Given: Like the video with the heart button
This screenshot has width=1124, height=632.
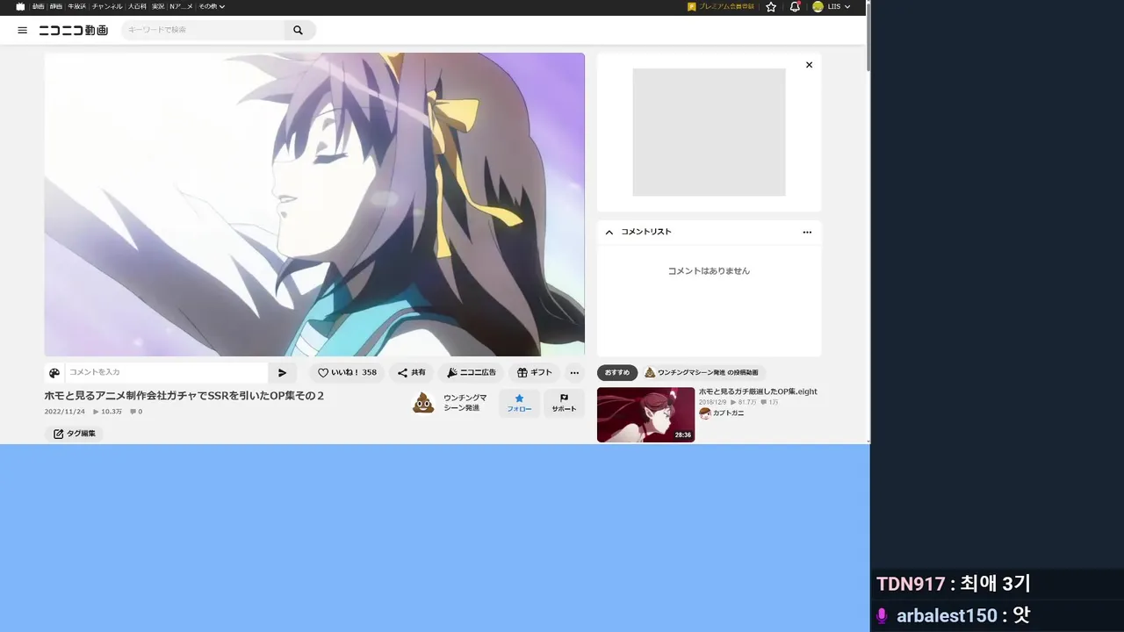Looking at the screenshot, I should 347,372.
